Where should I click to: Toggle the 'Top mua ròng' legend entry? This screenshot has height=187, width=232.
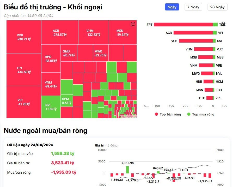pyautogui.click(x=200, y=114)
